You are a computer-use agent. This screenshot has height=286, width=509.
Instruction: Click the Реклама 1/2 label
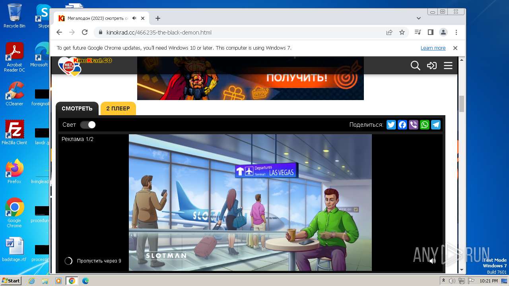(x=78, y=139)
